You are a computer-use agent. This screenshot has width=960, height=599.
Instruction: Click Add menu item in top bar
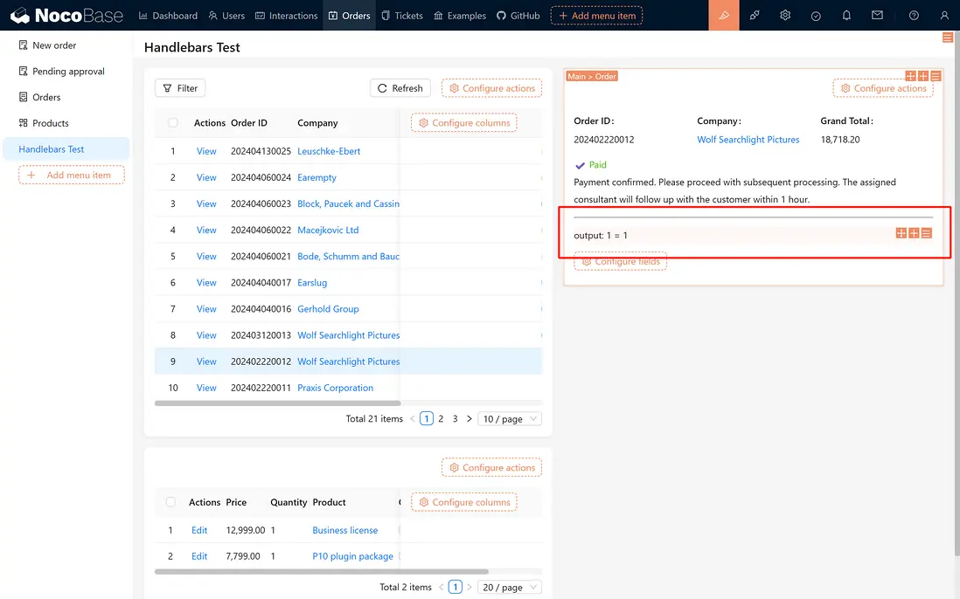[596, 16]
